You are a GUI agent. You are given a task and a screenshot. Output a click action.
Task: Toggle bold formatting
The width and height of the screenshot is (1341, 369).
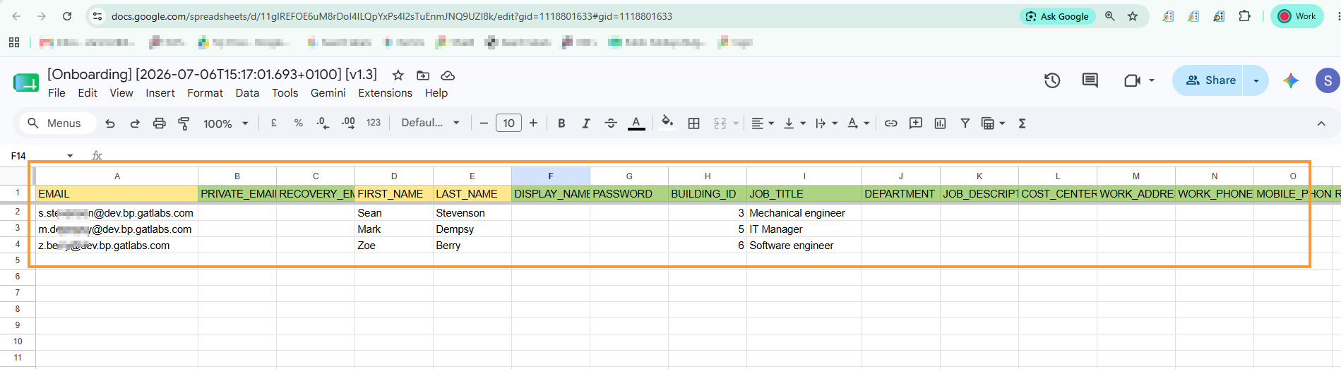(561, 123)
